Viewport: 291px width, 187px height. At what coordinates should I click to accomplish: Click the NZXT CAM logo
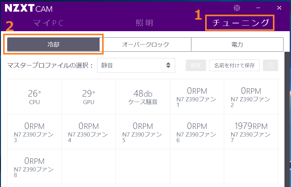click(x=29, y=8)
